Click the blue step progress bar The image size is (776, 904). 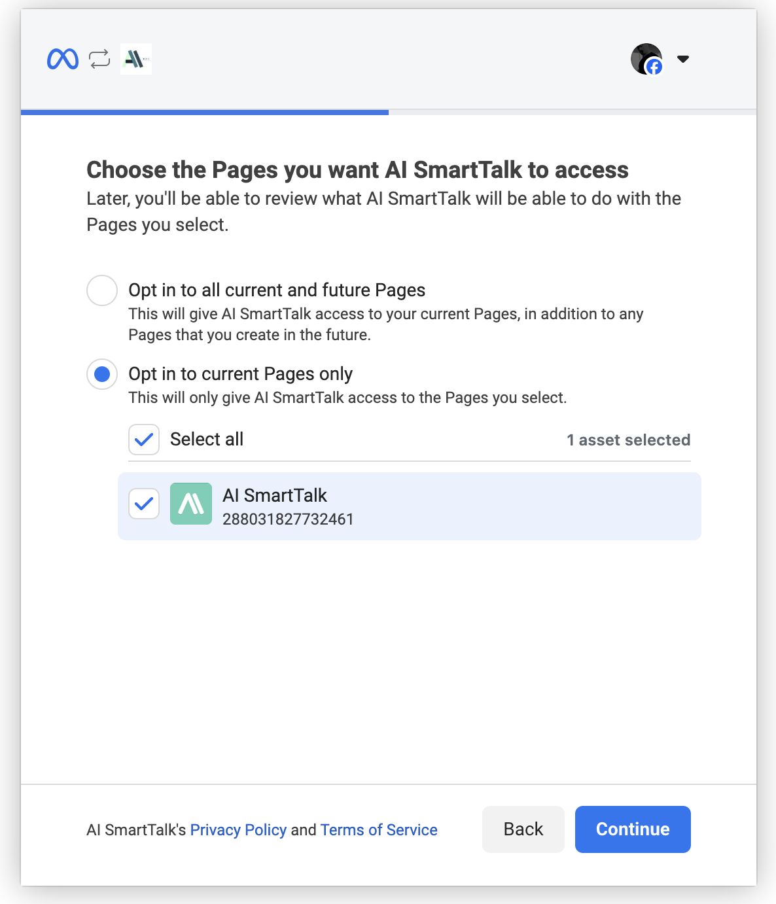pos(205,113)
